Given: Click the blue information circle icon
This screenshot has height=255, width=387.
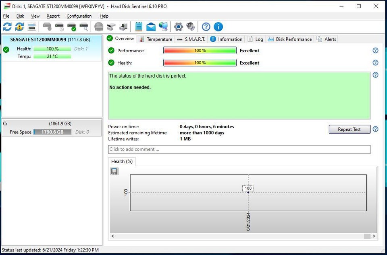Looking at the screenshot, I should coord(218,27).
